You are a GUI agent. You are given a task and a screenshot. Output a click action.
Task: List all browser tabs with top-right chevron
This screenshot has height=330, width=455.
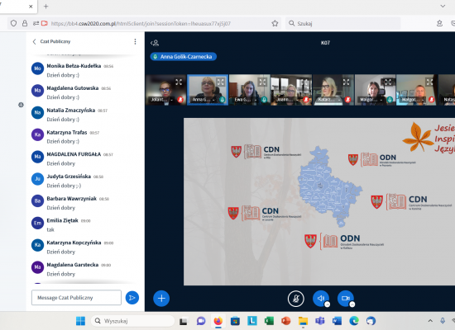(443, 6)
